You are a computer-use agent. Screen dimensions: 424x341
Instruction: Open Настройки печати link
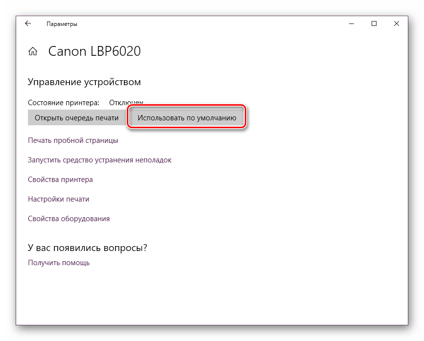point(58,199)
